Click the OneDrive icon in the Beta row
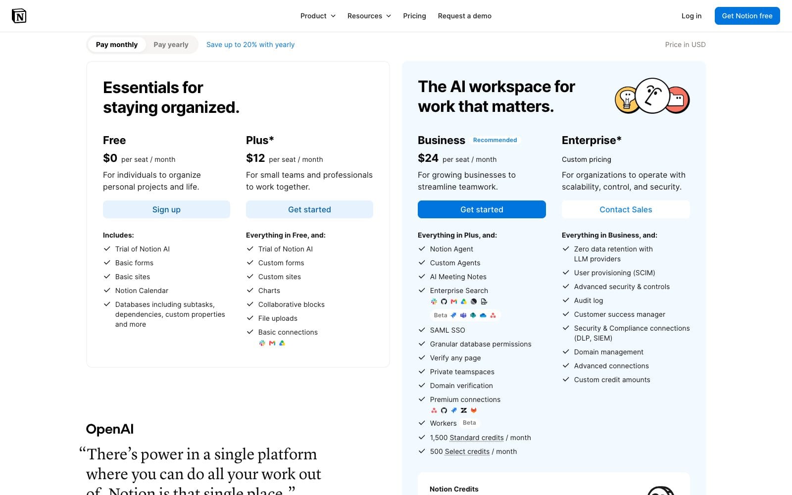This screenshot has height=495, width=792. coord(483,315)
